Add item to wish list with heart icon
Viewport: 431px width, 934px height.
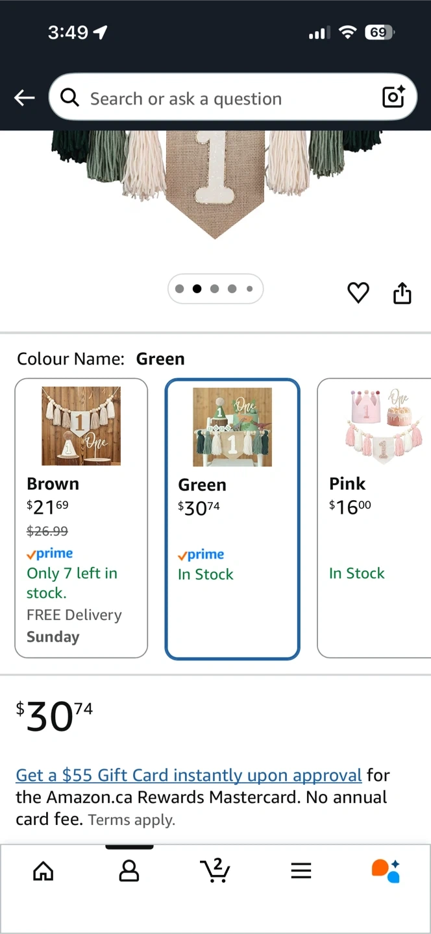pyautogui.click(x=358, y=293)
